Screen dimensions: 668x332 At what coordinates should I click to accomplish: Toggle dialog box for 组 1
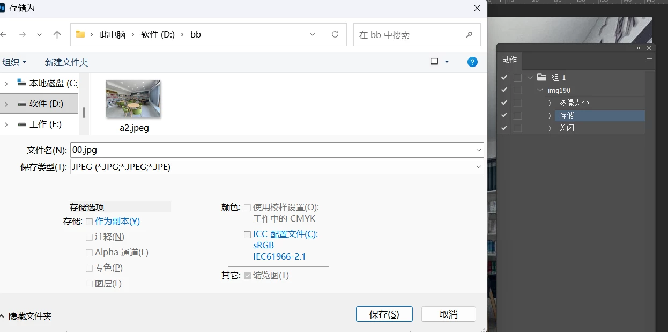click(517, 77)
